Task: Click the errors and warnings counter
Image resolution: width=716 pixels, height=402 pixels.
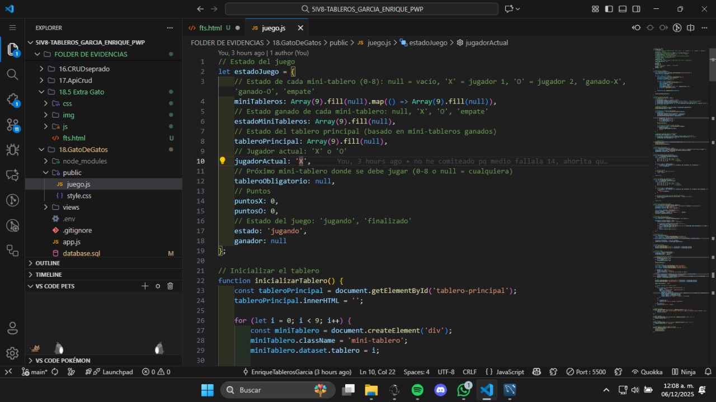Action: [156, 371]
